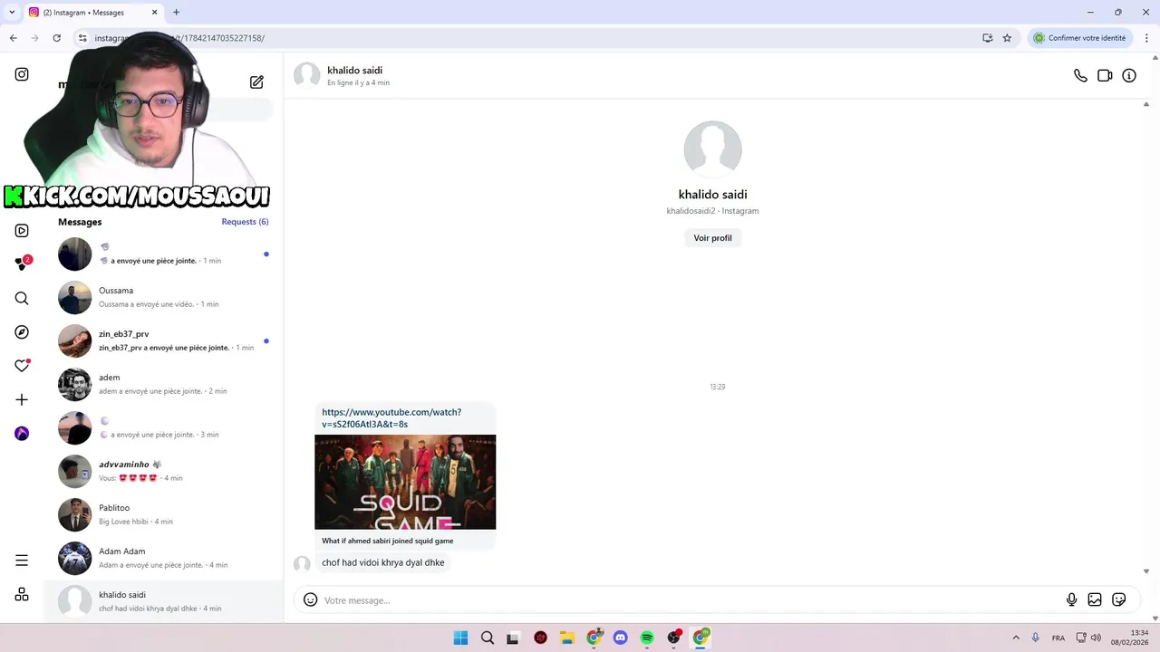The width and height of the screenshot is (1160, 652).
Task: Compose a new message
Action: click(256, 82)
